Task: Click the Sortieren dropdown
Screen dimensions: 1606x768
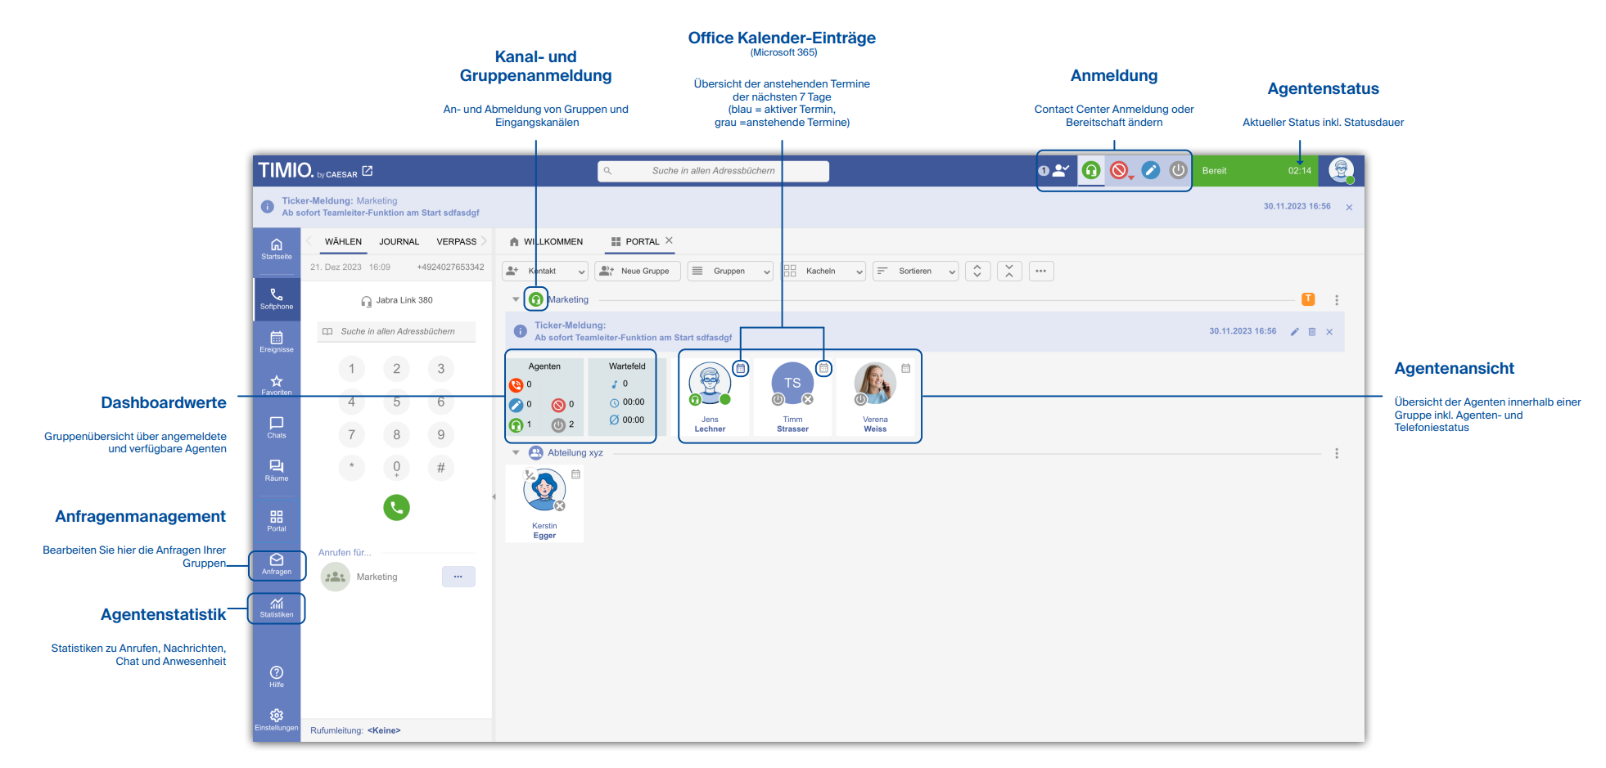Action: [x=915, y=271]
